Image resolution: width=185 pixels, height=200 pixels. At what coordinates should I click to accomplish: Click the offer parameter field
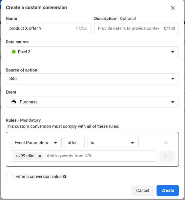tap(74, 143)
